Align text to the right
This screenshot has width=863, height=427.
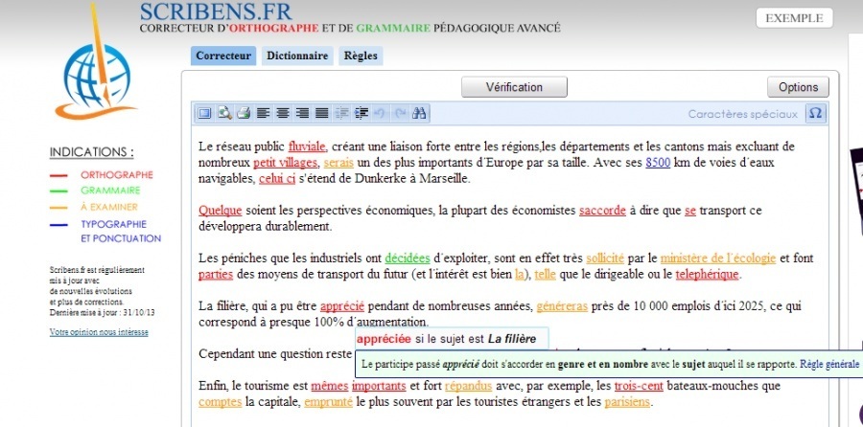click(302, 113)
